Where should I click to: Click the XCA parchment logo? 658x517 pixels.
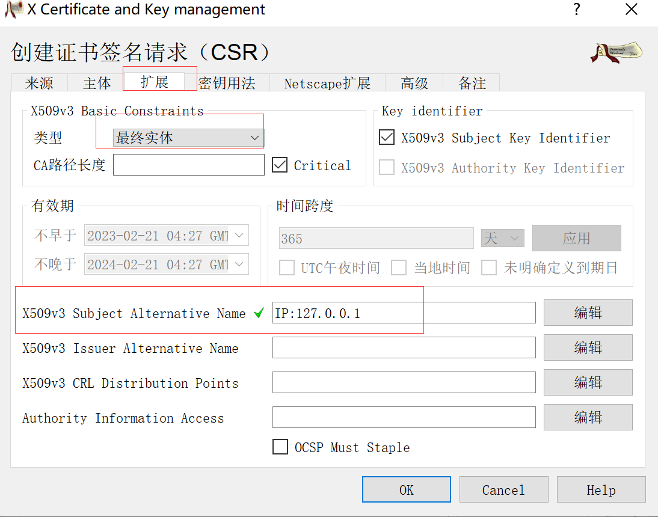pos(616,52)
